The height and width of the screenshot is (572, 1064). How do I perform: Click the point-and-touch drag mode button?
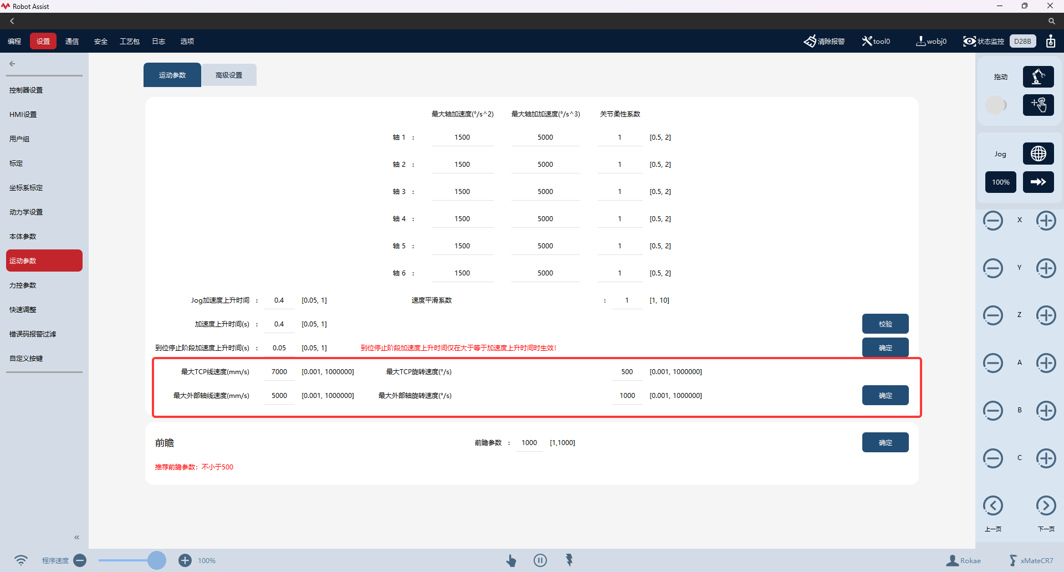[1038, 105]
